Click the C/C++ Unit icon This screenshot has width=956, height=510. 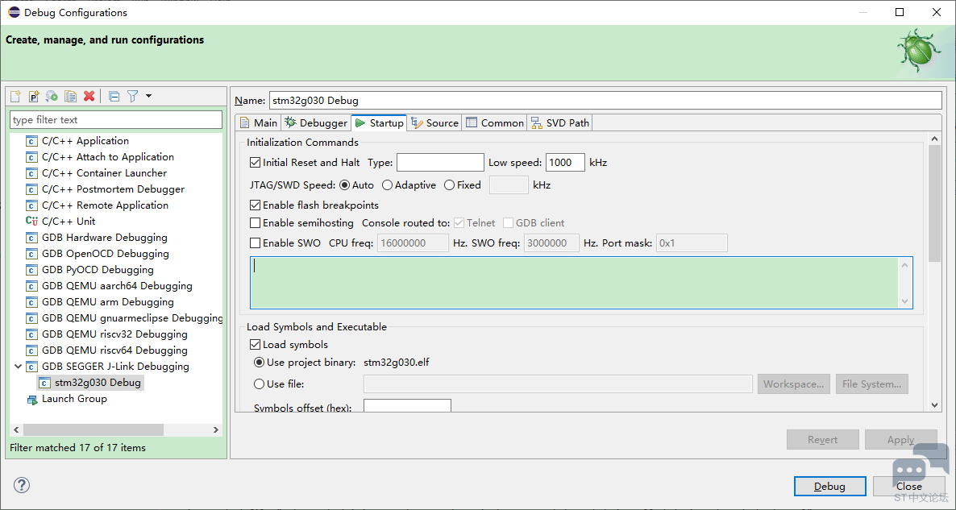point(31,222)
